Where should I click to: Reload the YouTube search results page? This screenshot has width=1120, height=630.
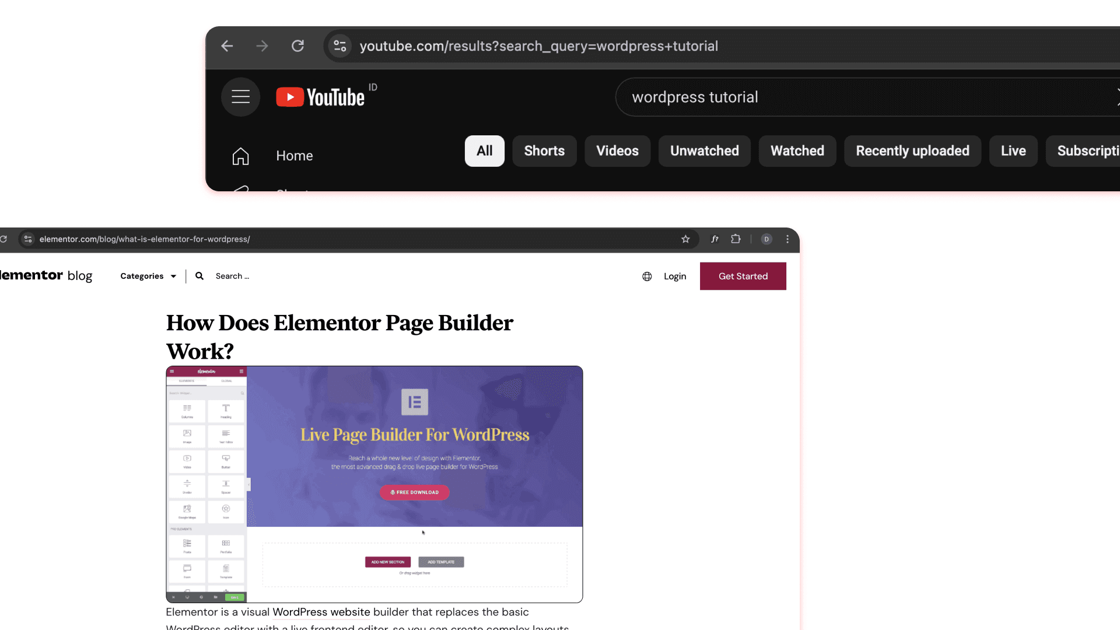click(x=297, y=46)
